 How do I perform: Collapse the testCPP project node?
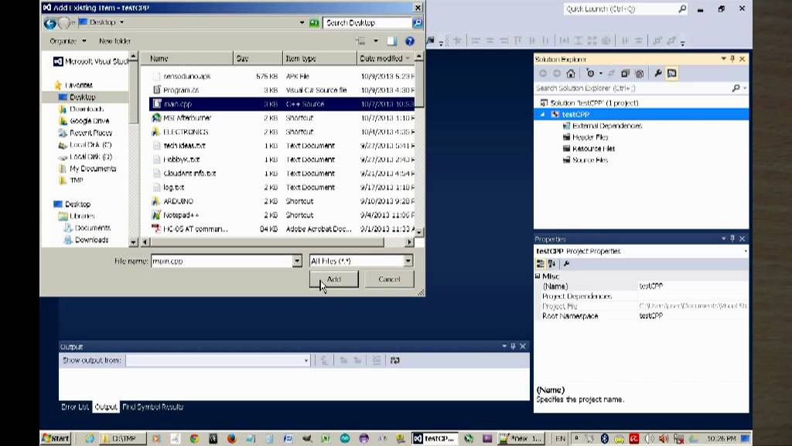pos(543,115)
